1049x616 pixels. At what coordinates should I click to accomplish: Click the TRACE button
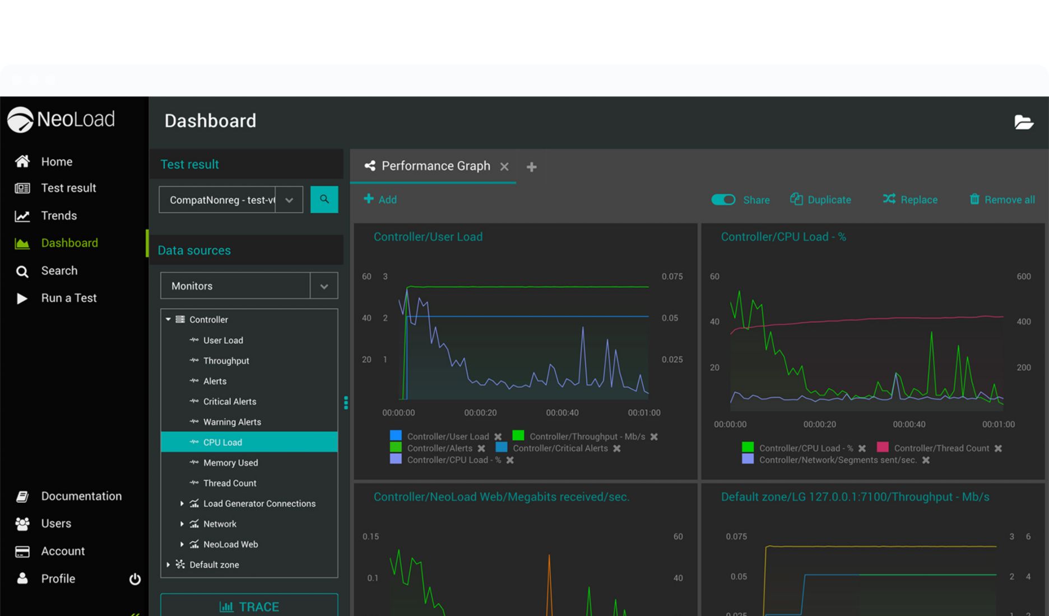pyautogui.click(x=249, y=606)
